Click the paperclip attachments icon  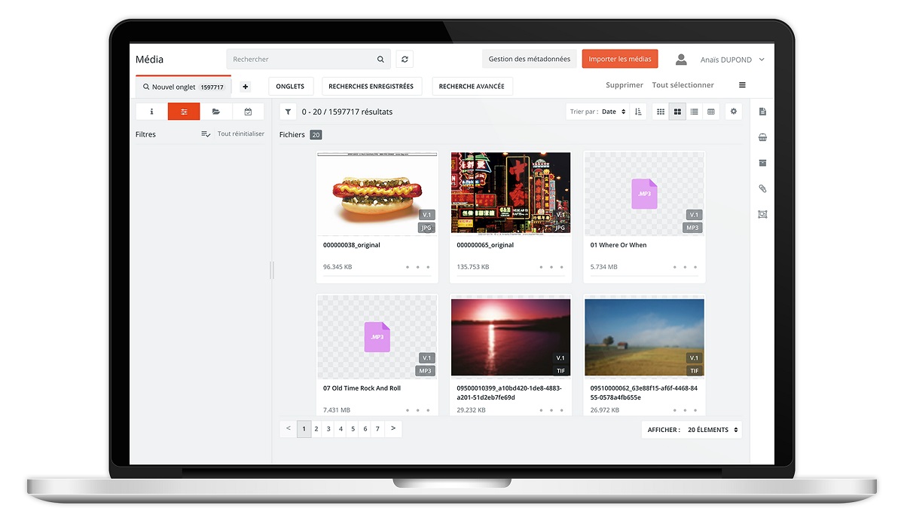[762, 188]
